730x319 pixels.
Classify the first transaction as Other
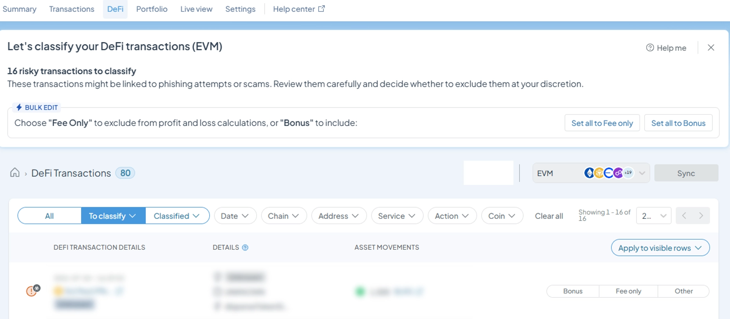(683, 291)
